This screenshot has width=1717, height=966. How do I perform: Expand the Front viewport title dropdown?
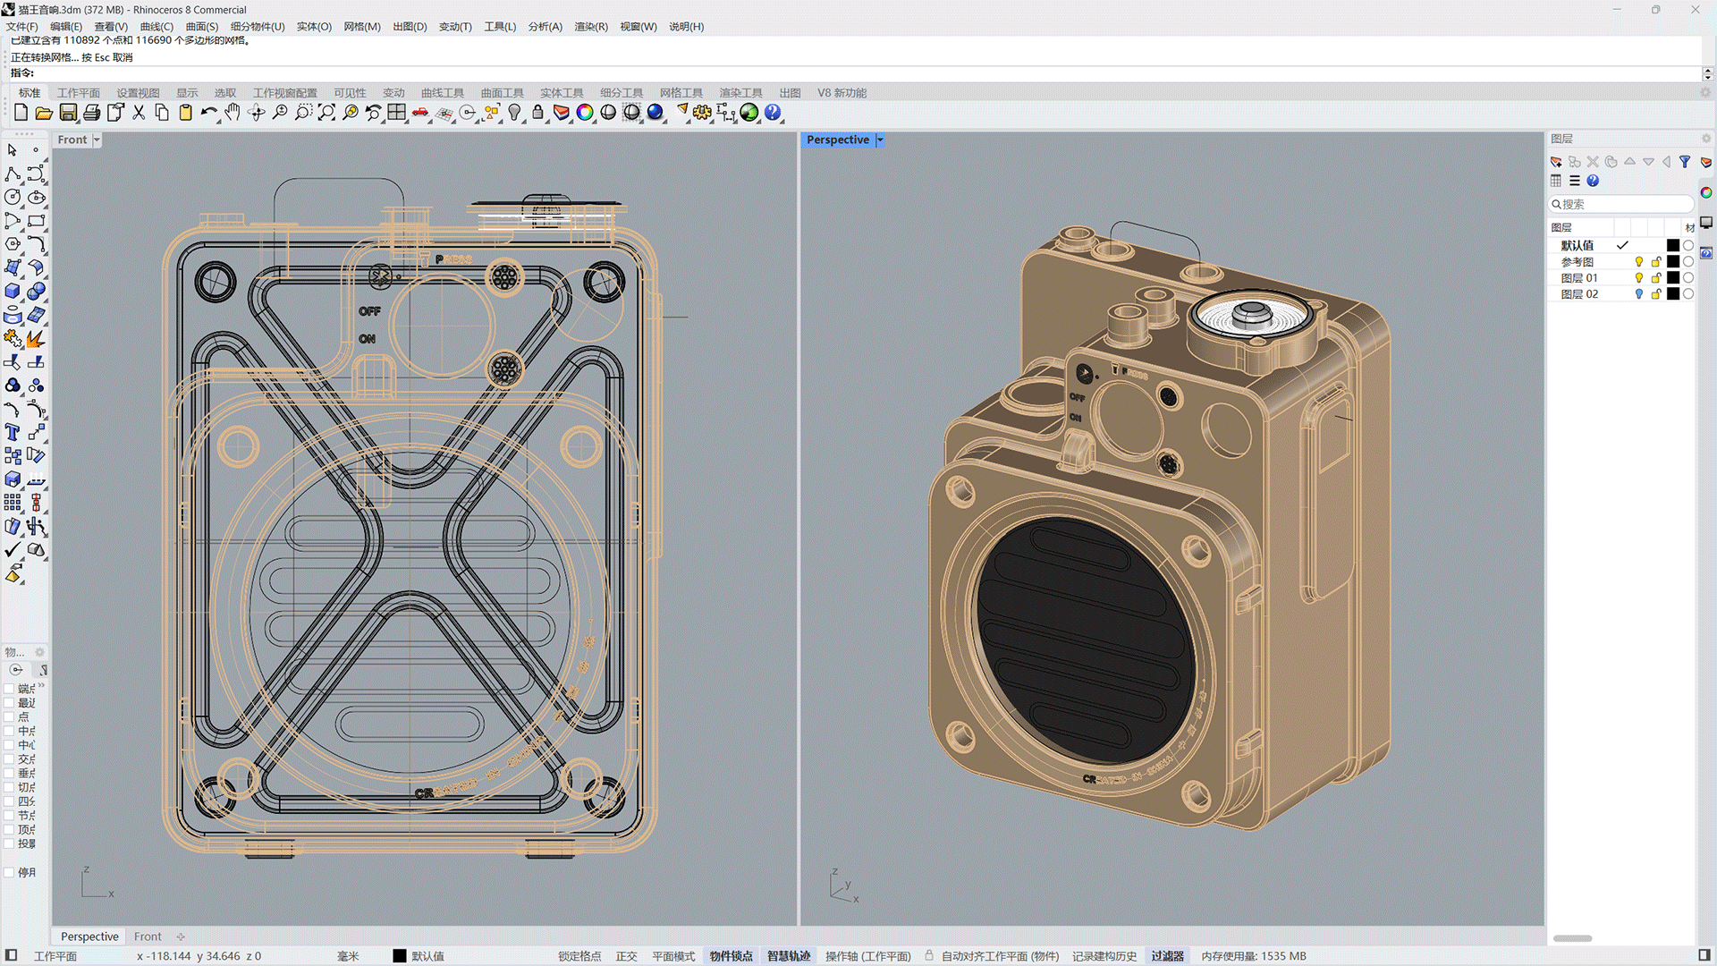[x=97, y=140]
